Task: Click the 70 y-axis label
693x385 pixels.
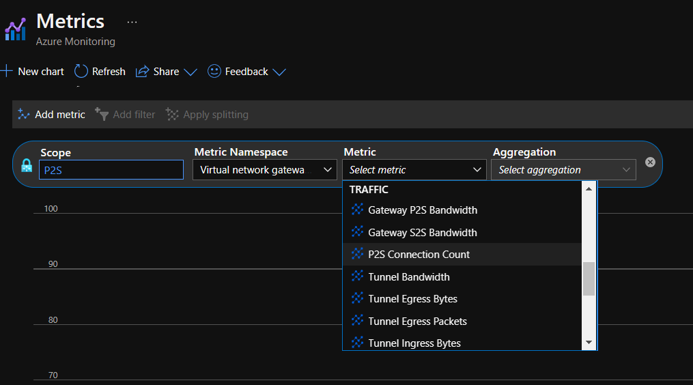Action: coord(53,375)
